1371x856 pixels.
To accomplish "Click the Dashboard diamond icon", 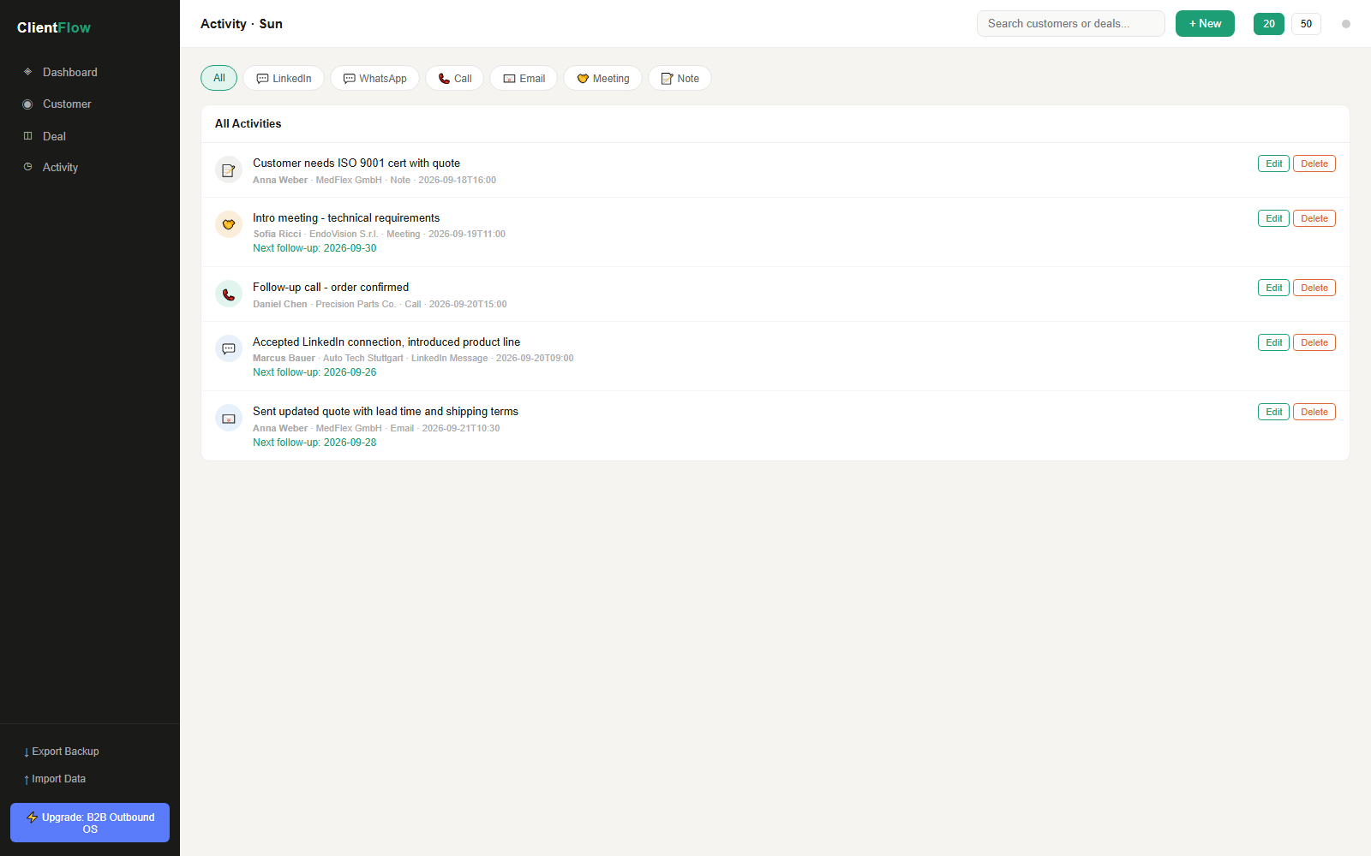I will (x=27, y=72).
